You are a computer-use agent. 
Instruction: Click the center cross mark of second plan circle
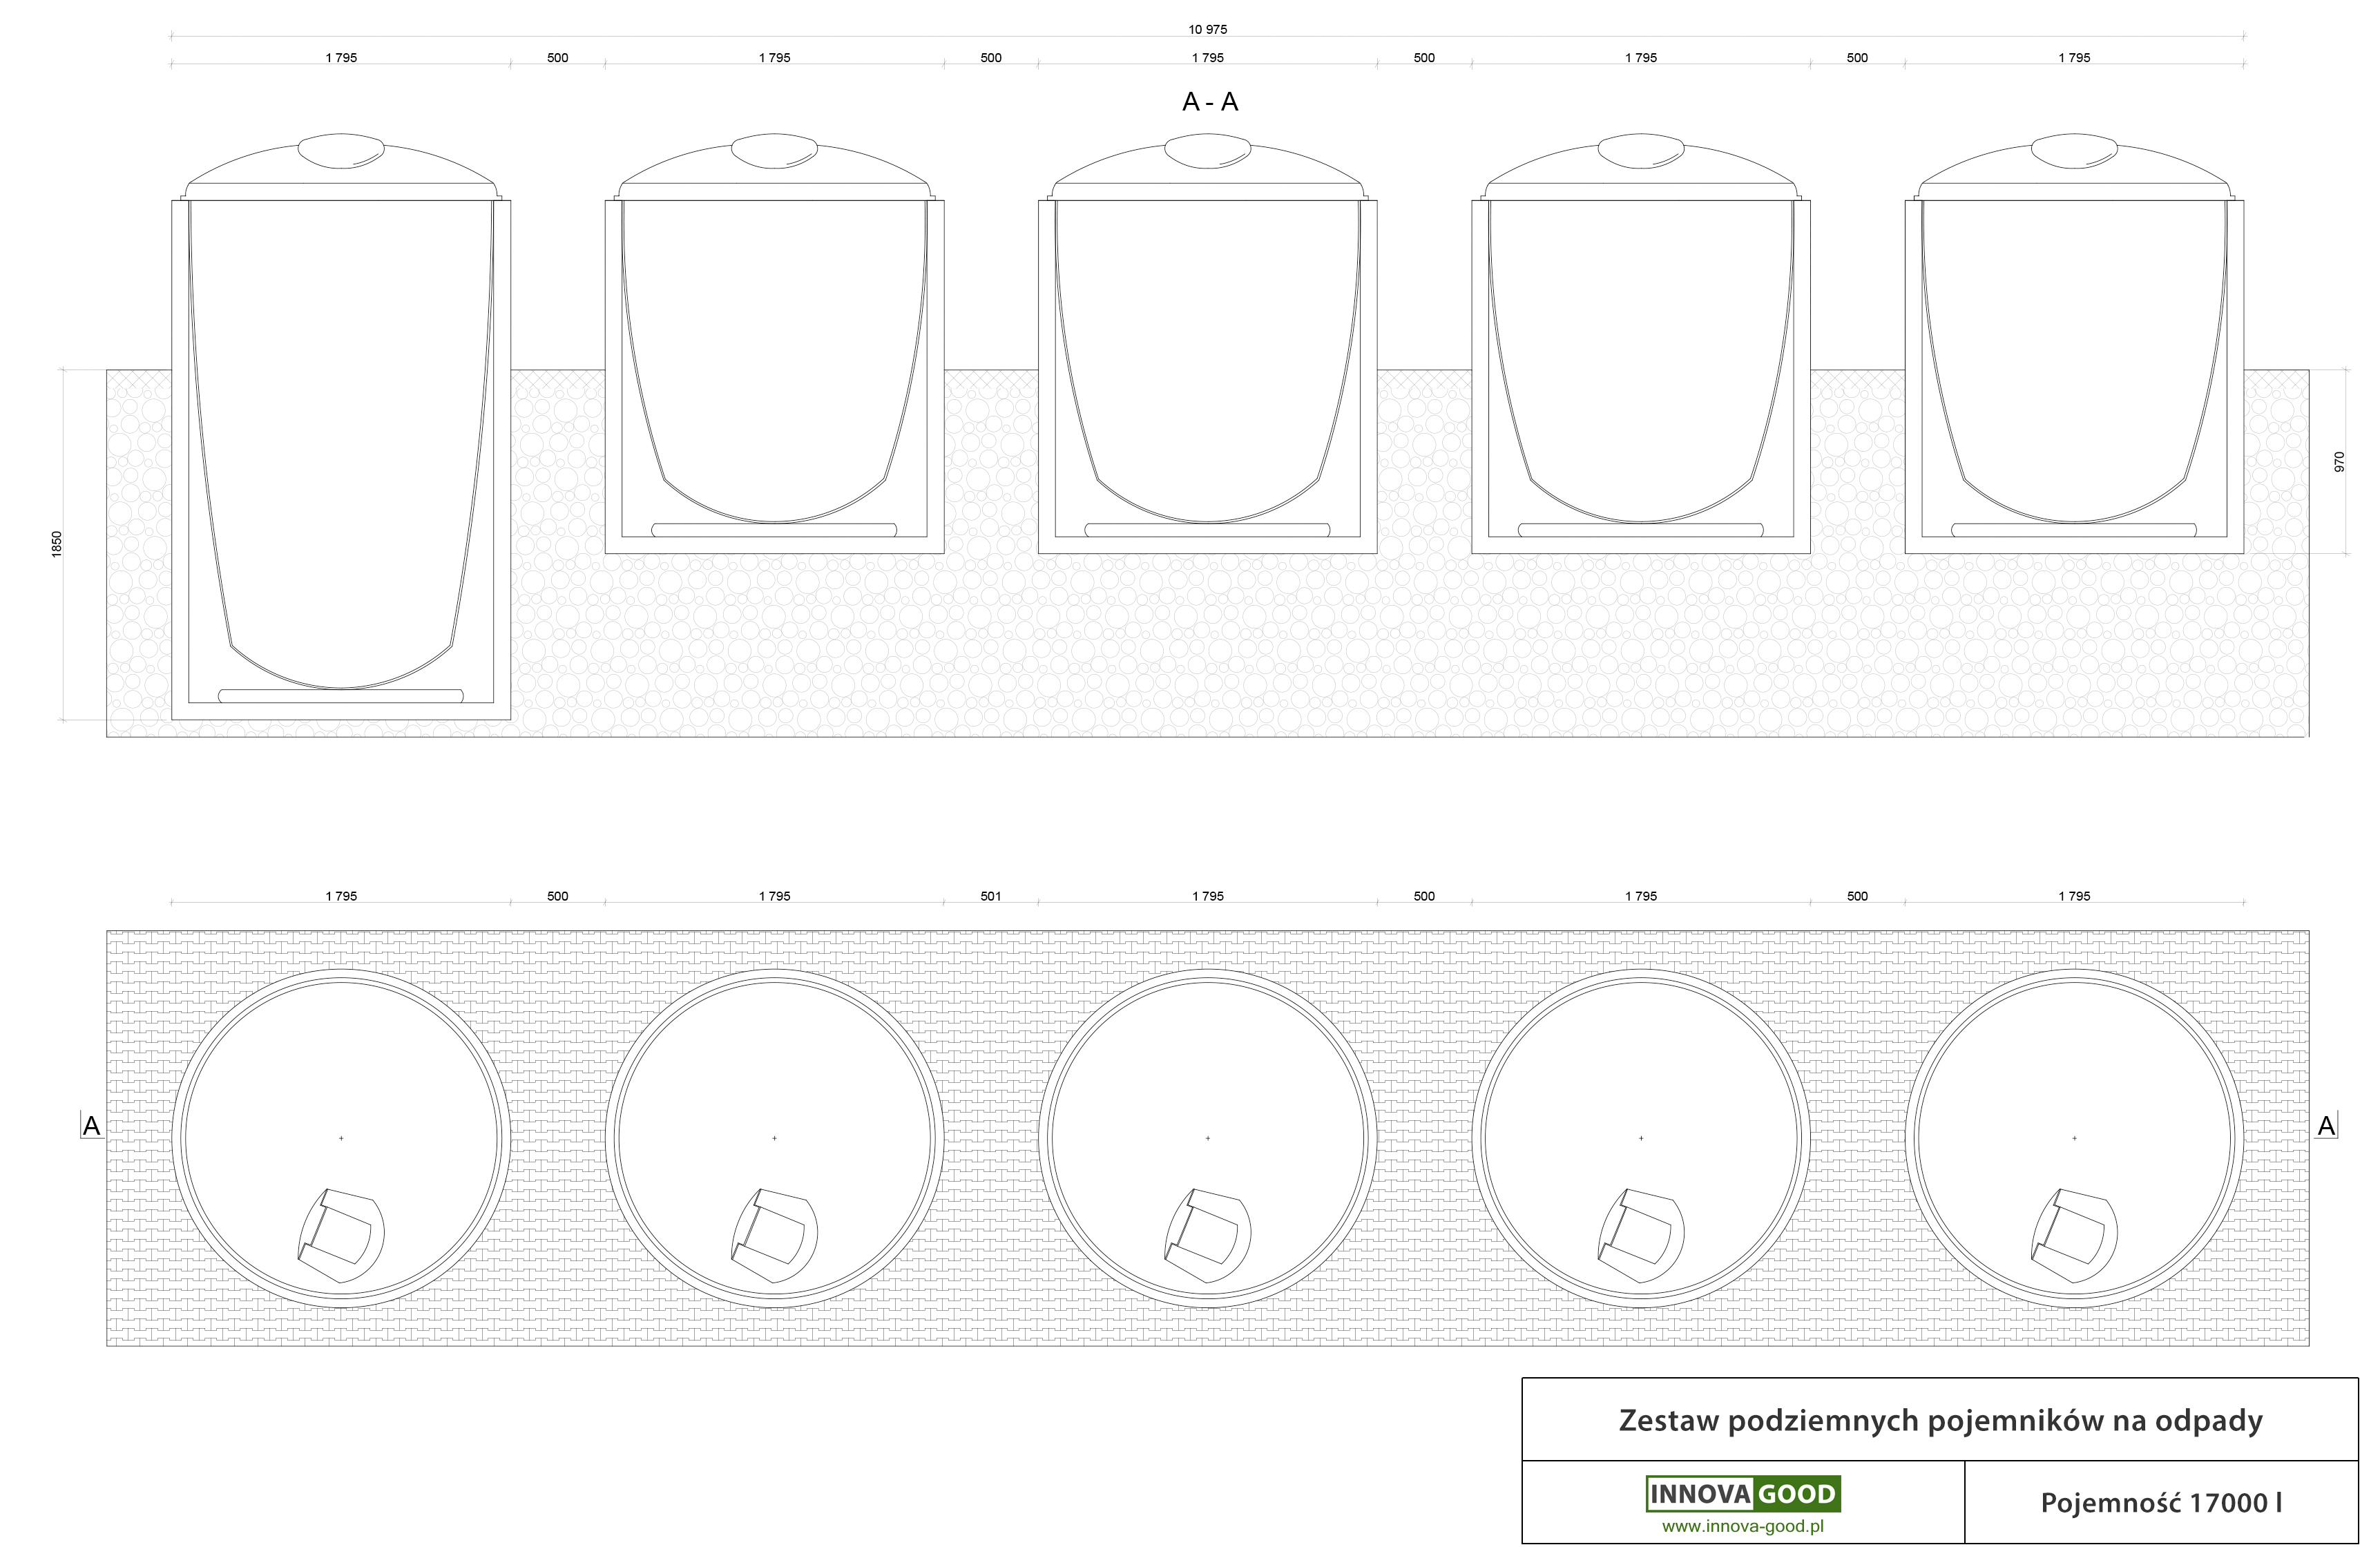(x=775, y=1138)
